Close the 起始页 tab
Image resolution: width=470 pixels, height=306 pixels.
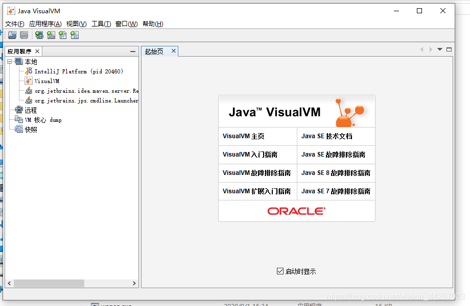click(174, 51)
